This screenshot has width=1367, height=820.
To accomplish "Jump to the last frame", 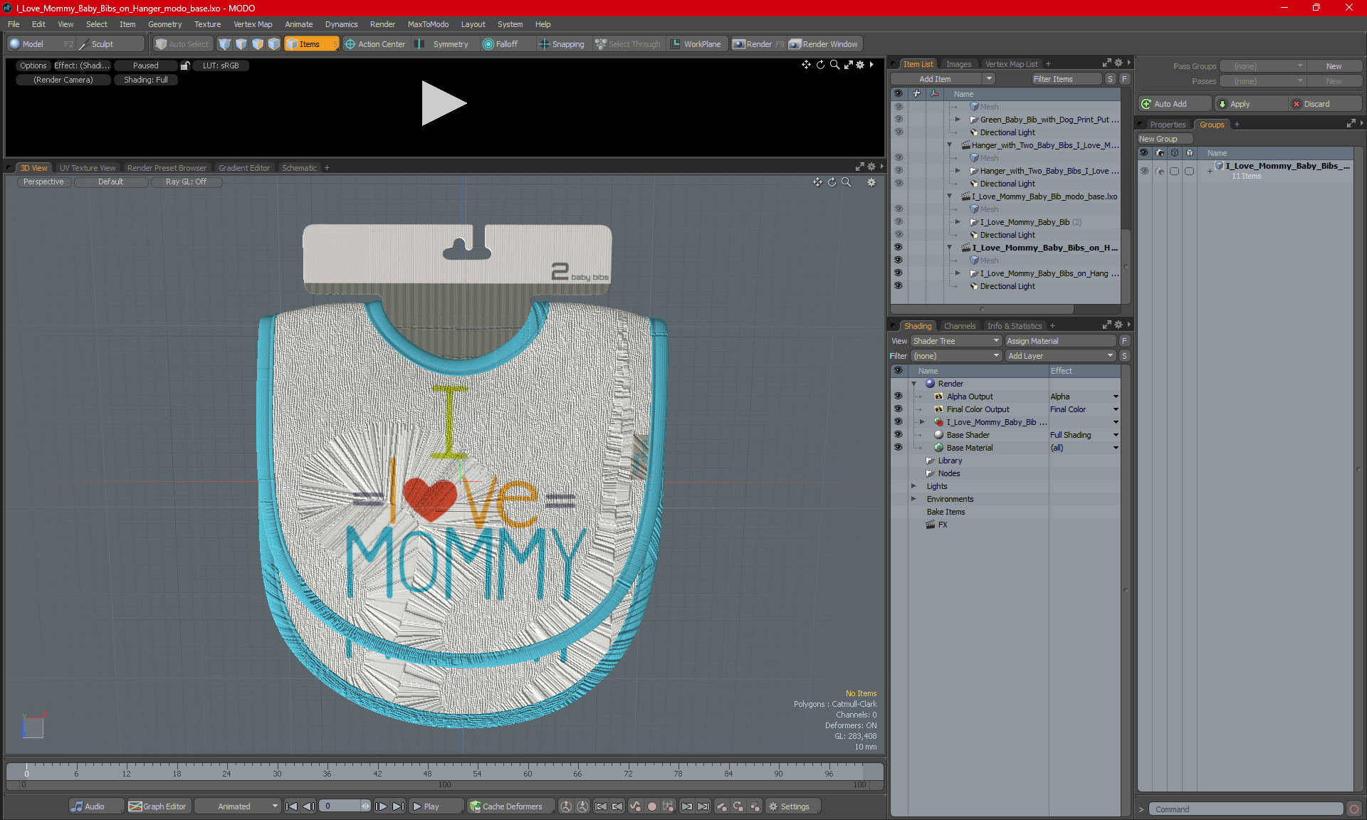I will (399, 806).
